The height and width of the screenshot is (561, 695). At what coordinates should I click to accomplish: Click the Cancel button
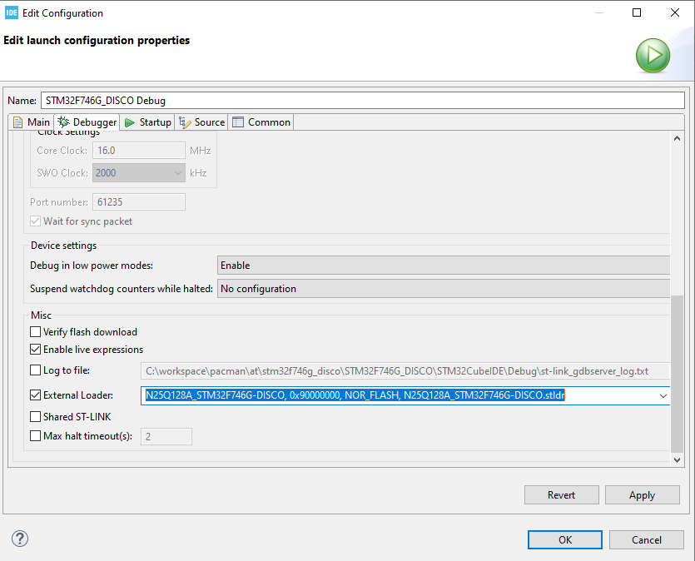[x=646, y=539]
